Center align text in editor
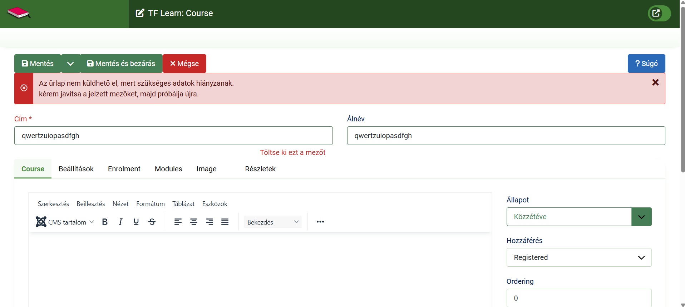The image size is (685, 307). (193, 222)
